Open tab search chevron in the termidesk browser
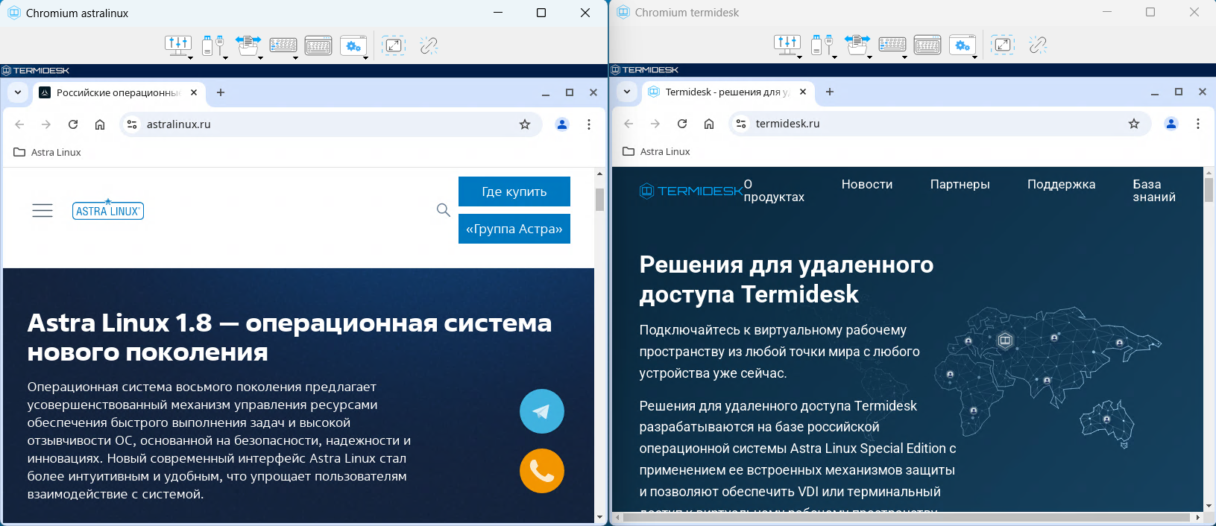 (x=627, y=92)
